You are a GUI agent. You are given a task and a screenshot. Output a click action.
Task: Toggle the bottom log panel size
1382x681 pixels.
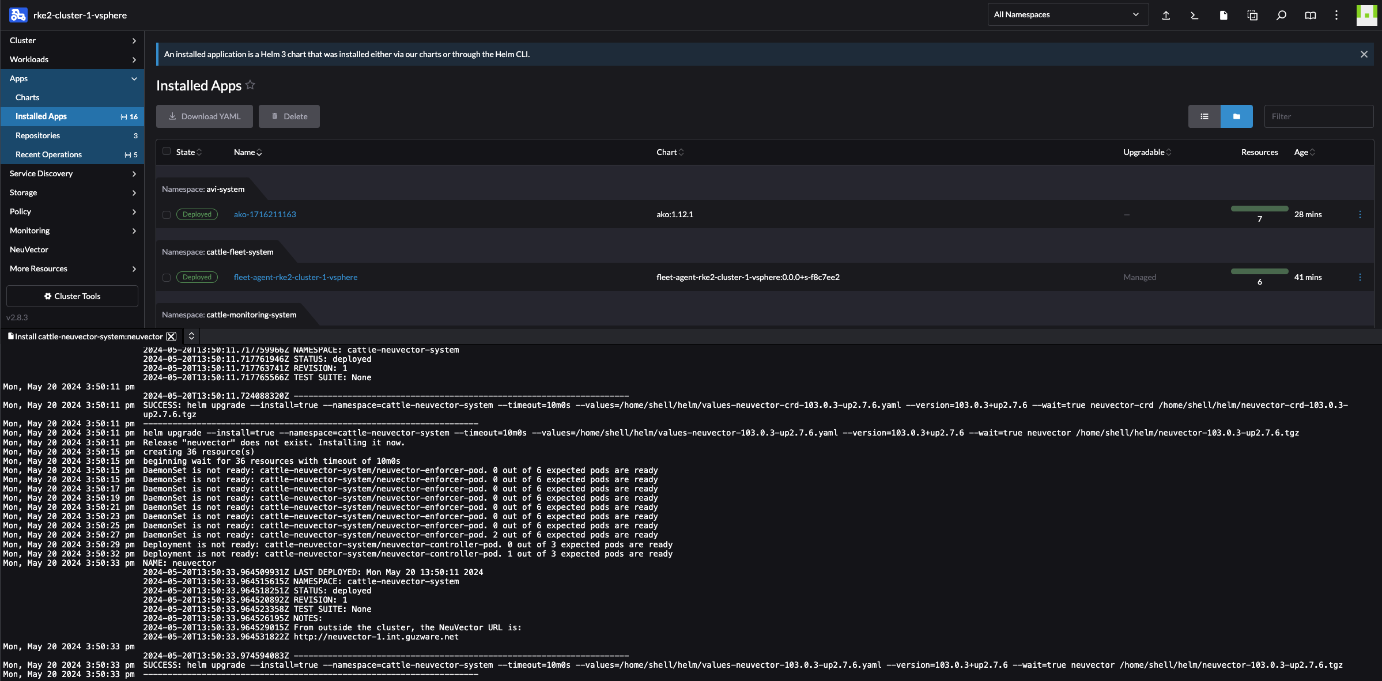pos(191,336)
